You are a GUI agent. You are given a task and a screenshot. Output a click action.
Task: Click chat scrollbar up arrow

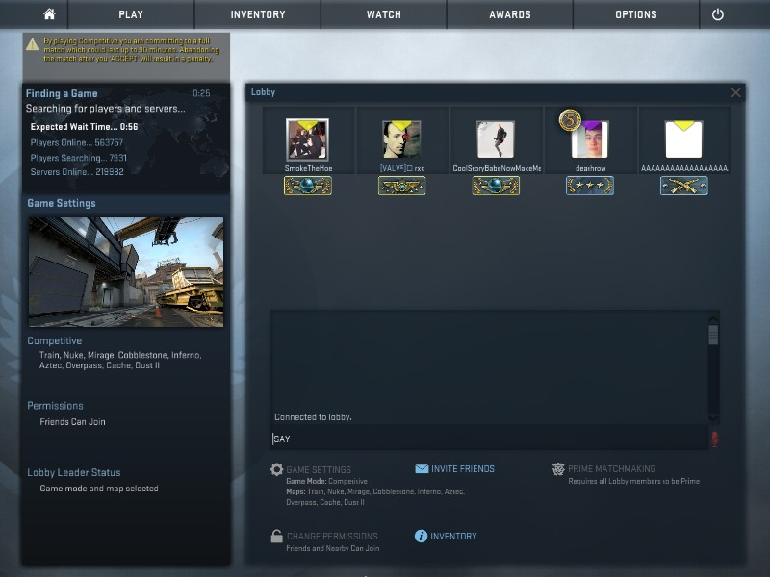(713, 320)
